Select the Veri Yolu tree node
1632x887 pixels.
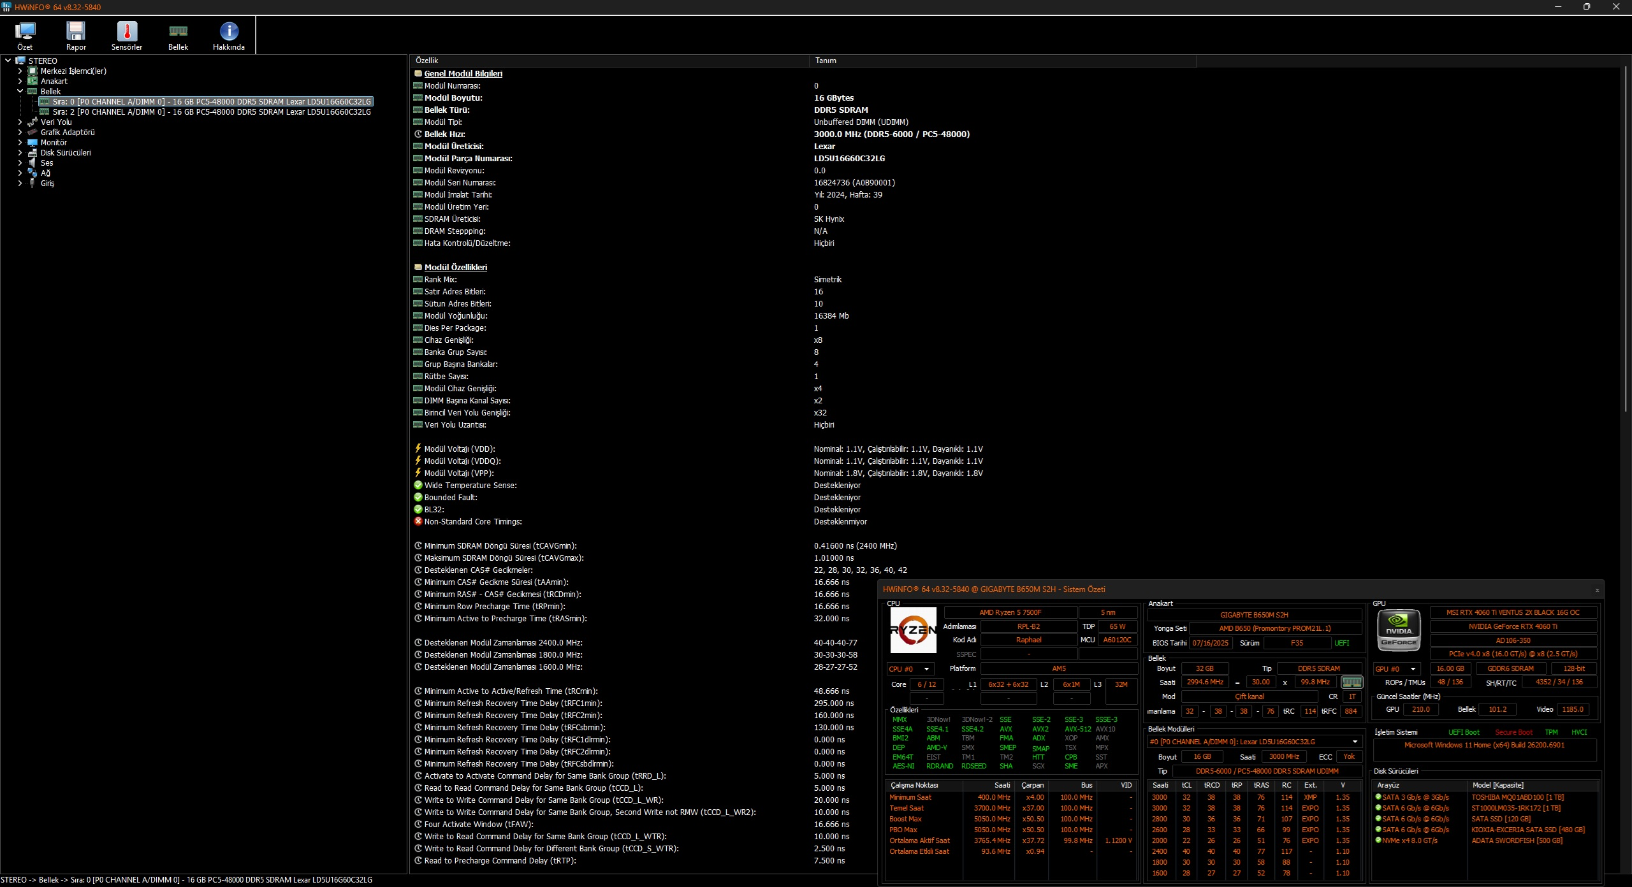(x=56, y=122)
